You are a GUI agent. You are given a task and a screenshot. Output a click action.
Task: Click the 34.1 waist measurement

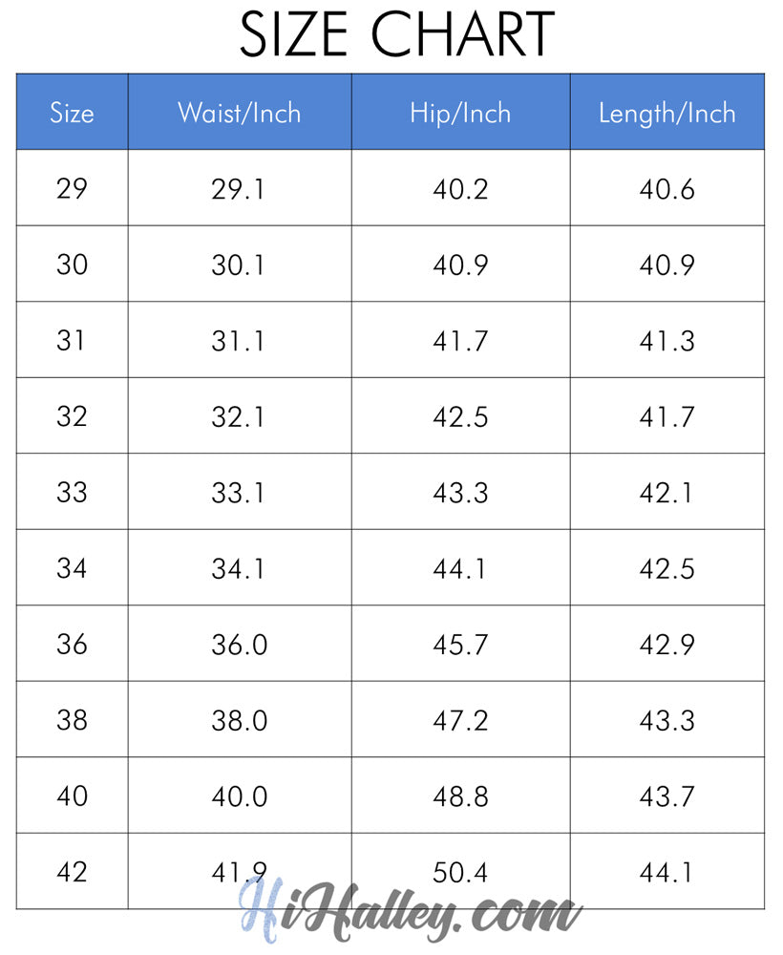click(x=239, y=568)
